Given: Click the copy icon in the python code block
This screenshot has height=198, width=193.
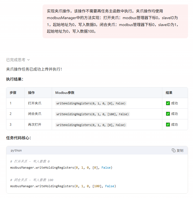Looking at the screenshot, I should coord(174,150).
